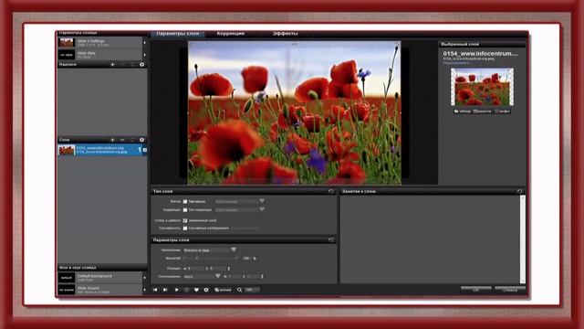Open layers panel options circle icon
The height and width of the screenshot is (329, 584).
click(142, 140)
